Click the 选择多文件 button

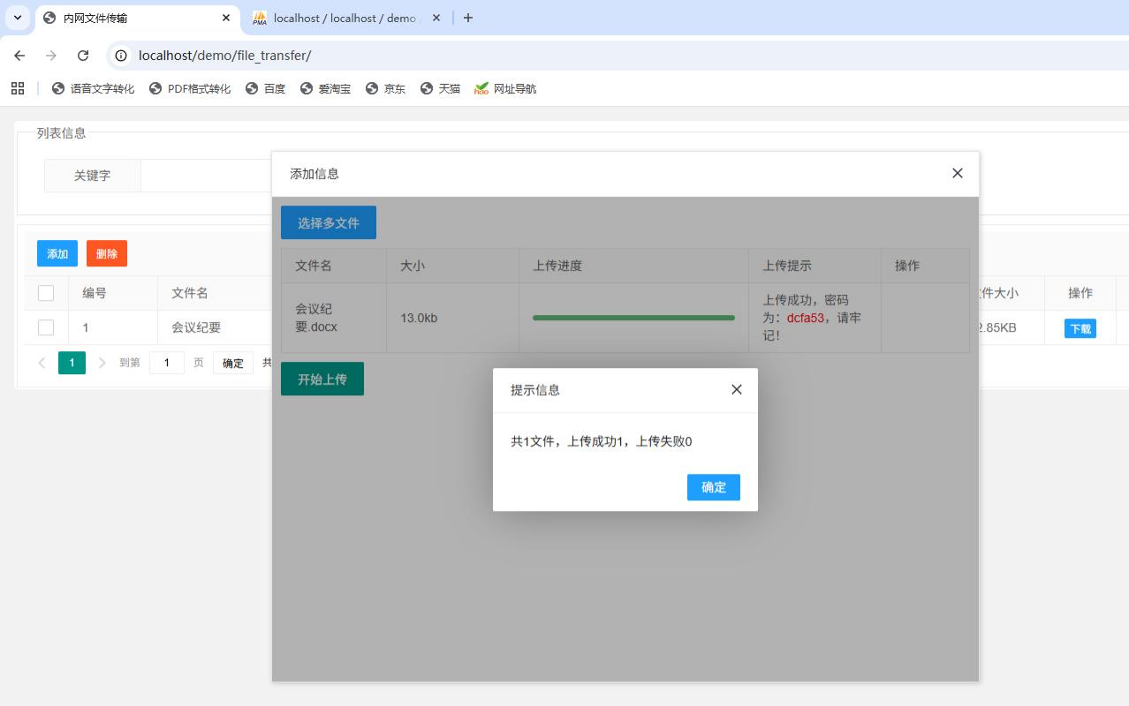[x=329, y=222]
